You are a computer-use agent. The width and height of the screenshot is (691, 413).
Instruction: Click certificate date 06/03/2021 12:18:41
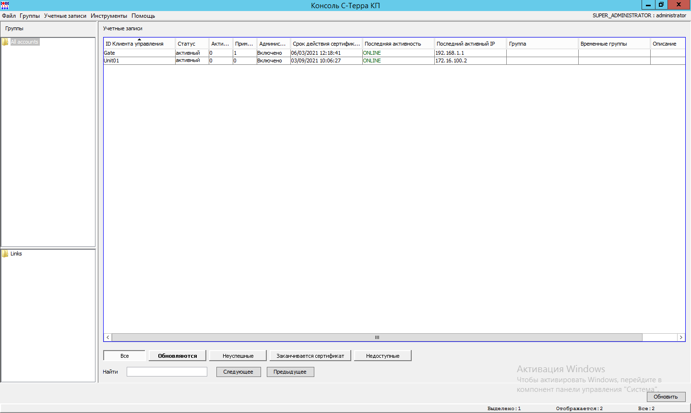click(x=326, y=53)
